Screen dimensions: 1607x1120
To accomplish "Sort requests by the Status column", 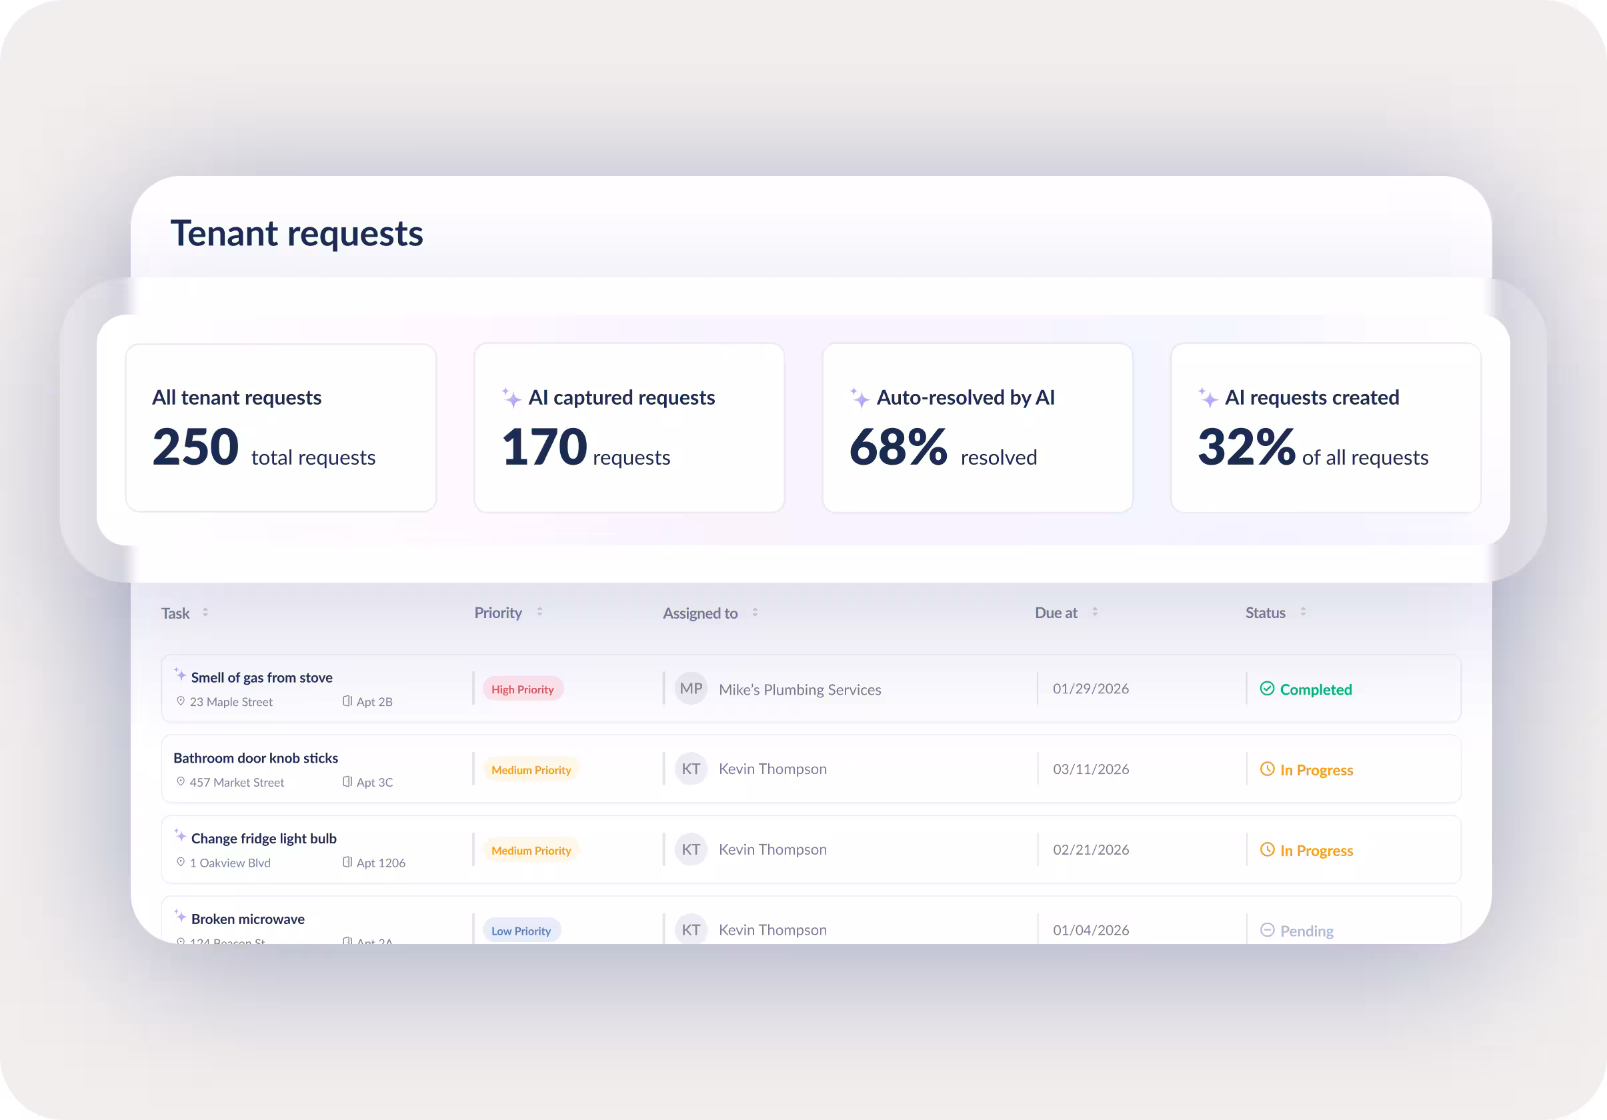I will (x=1303, y=612).
